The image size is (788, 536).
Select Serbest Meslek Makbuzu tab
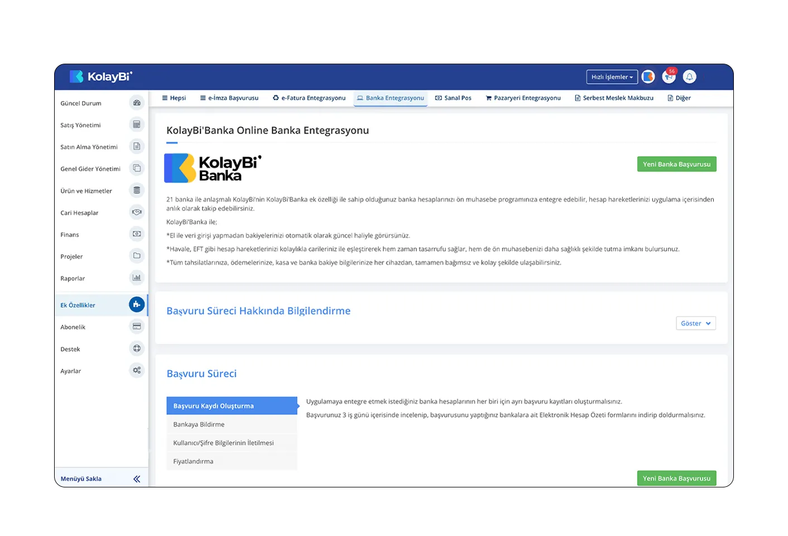coord(614,98)
